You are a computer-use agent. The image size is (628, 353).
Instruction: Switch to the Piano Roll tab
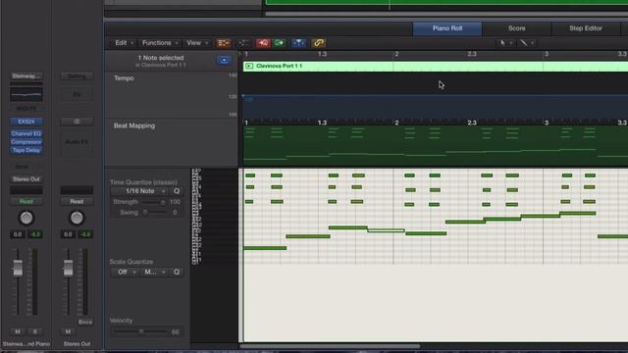447,28
